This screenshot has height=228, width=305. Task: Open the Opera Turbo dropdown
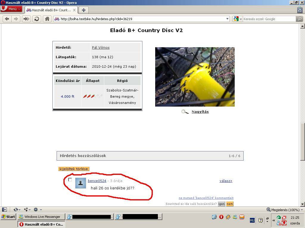[x=38, y=210]
